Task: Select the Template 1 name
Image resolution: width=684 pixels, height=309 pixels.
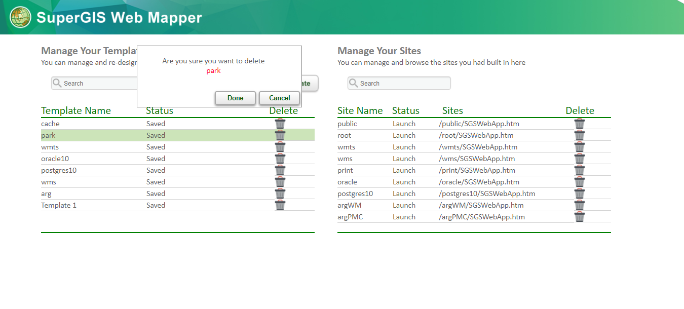Action: click(59, 205)
